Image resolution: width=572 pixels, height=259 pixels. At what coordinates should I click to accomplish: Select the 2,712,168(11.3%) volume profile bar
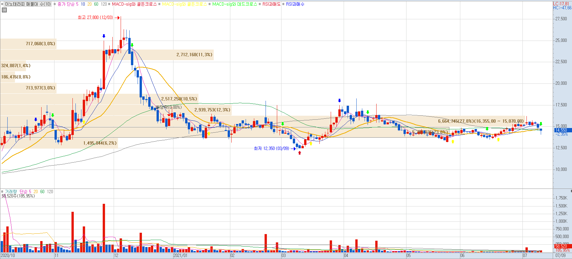point(107,55)
